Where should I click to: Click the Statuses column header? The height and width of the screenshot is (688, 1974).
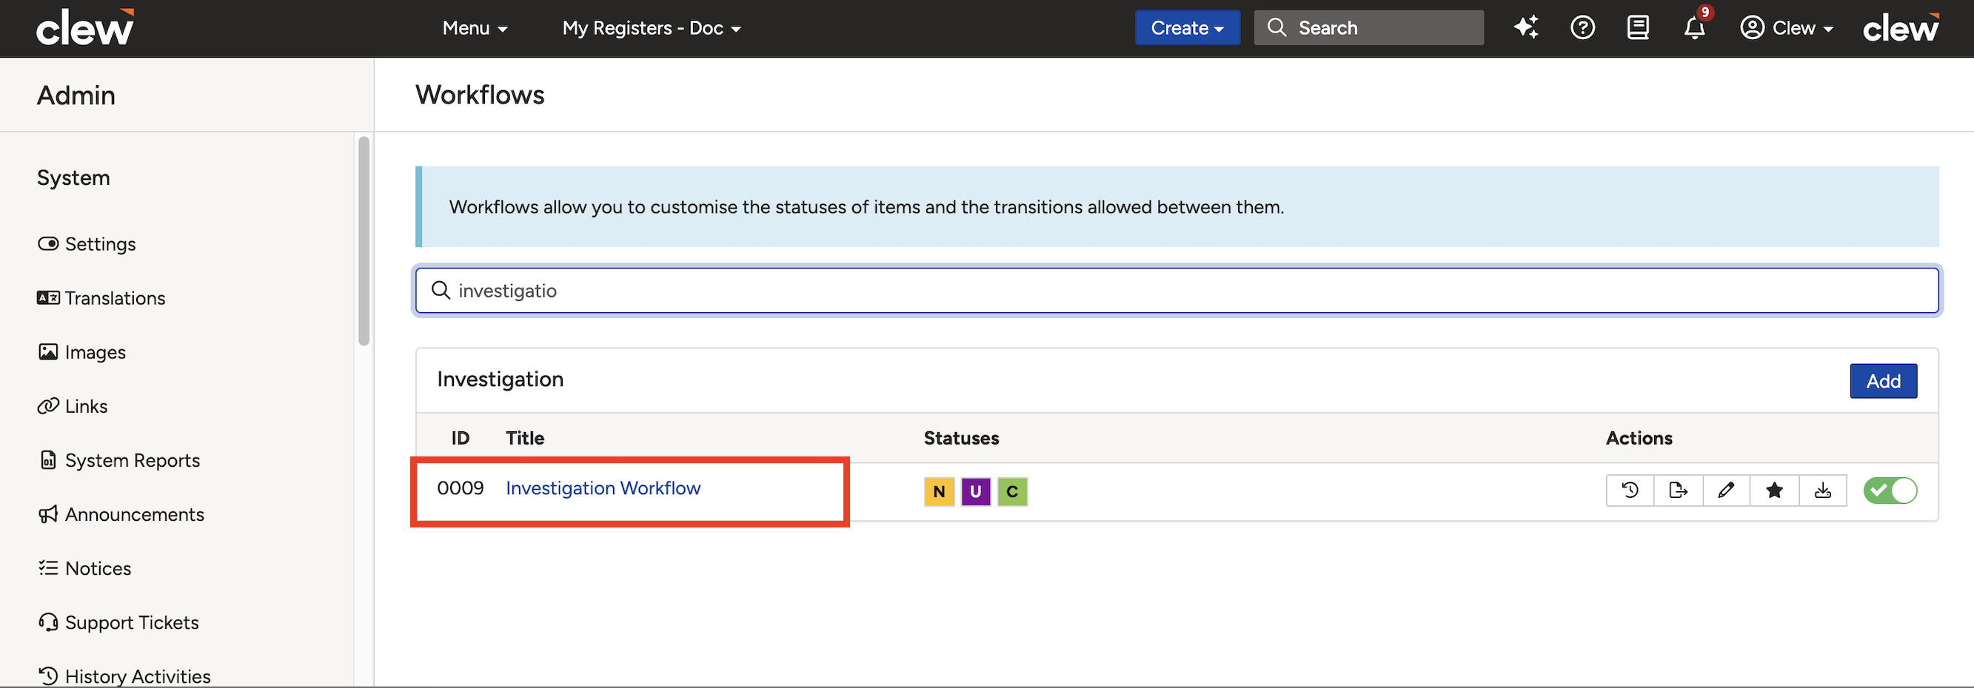(961, 439)
